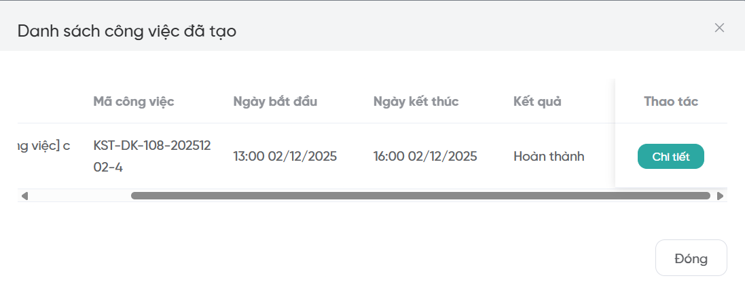
Task: Open details with the Chi tiết button
Action: pyautogui.click(x=670, y=157)
